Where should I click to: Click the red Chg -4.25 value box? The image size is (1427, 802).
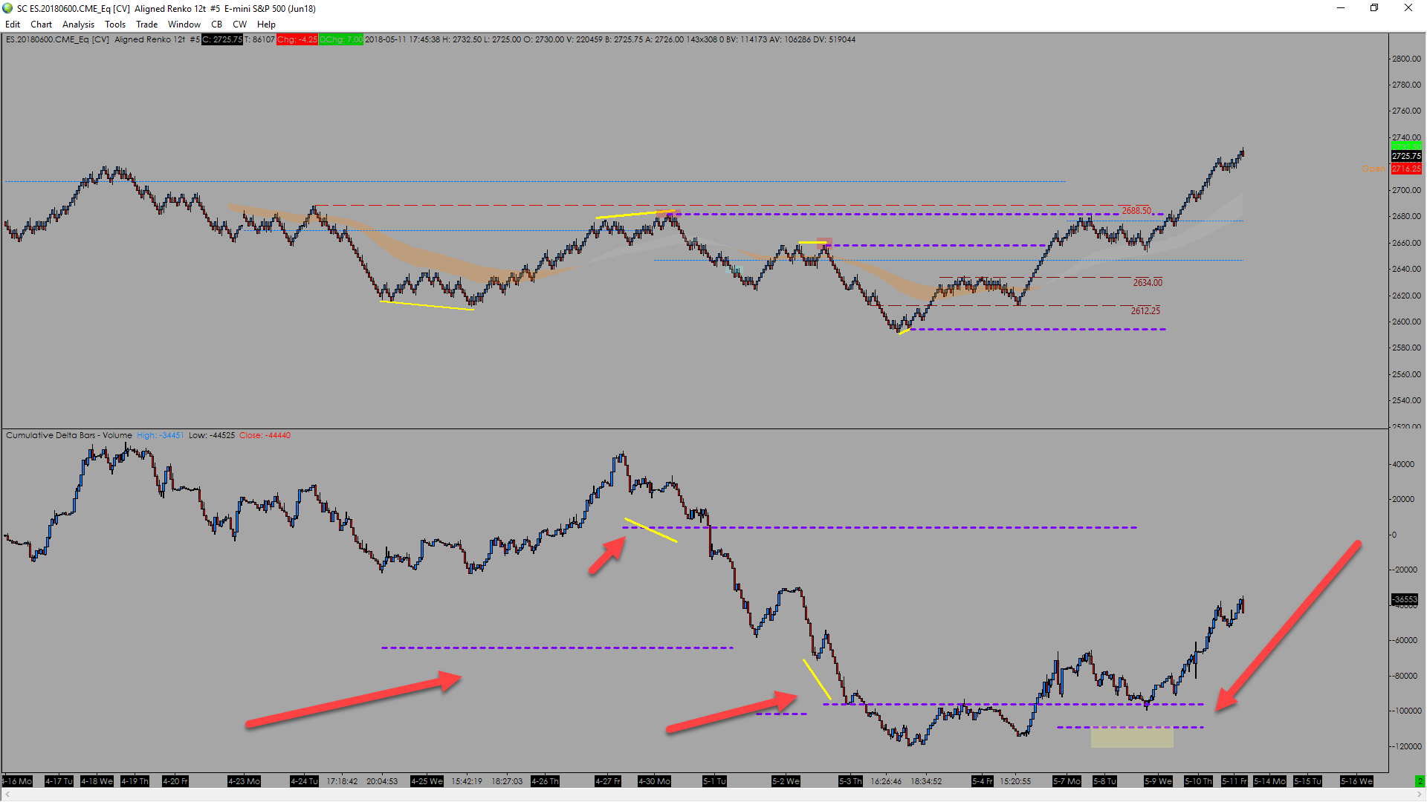coord(297,39)
